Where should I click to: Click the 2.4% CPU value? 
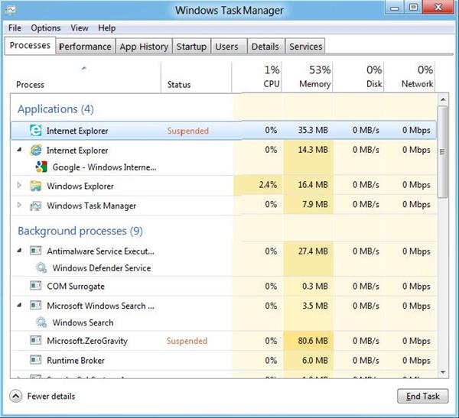click(x=268, y=185)
